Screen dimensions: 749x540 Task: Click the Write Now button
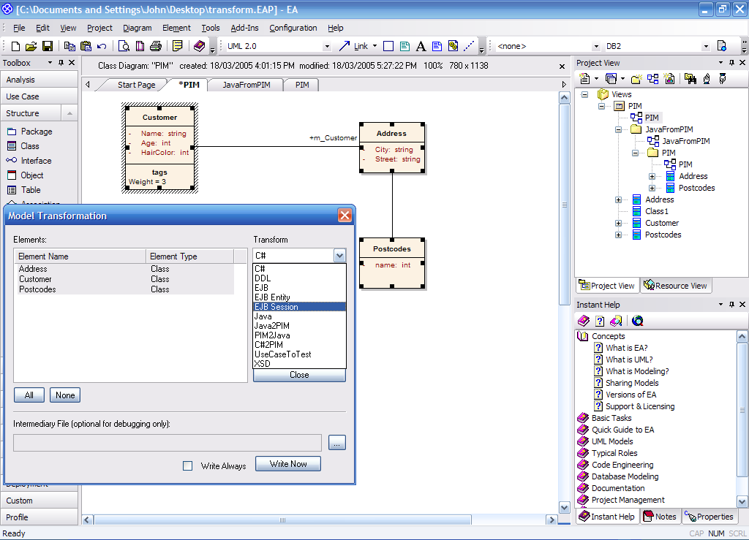pyautogui.click(x=288, y=464)
